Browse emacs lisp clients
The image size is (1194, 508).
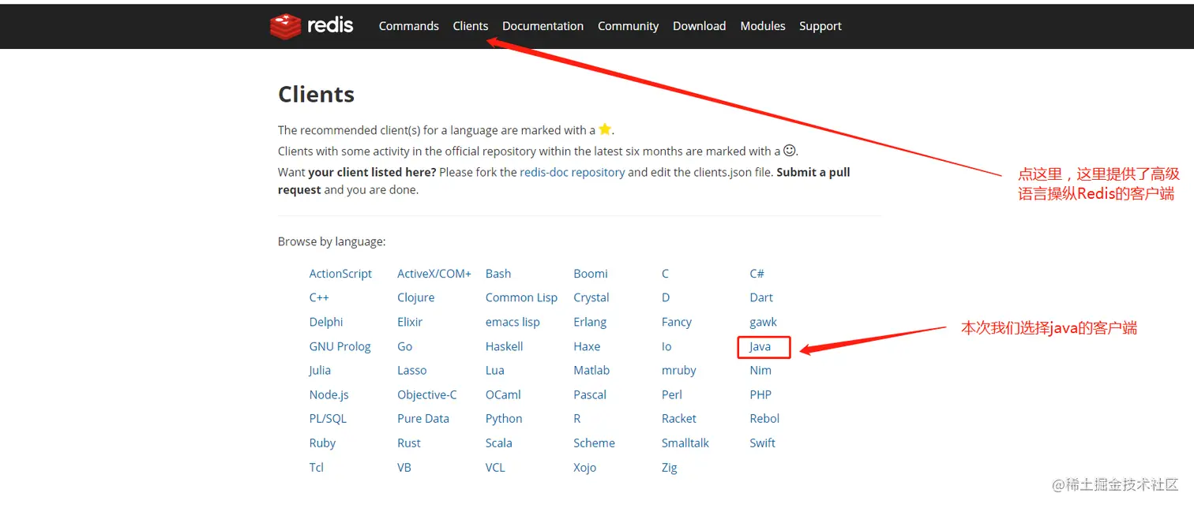point(513,322)
